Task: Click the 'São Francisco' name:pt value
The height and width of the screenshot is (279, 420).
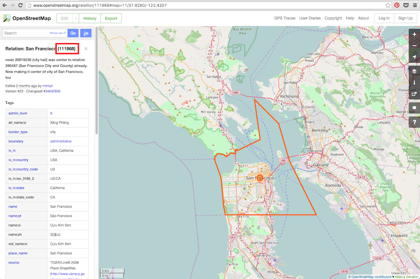Action: pyautogui.click(x=61, y=216)
